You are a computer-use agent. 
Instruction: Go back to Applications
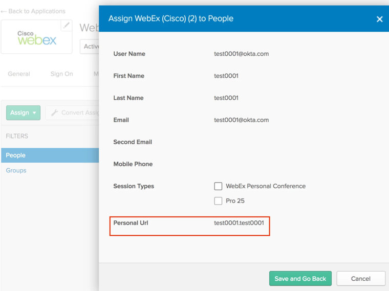(x=33, y=11)
